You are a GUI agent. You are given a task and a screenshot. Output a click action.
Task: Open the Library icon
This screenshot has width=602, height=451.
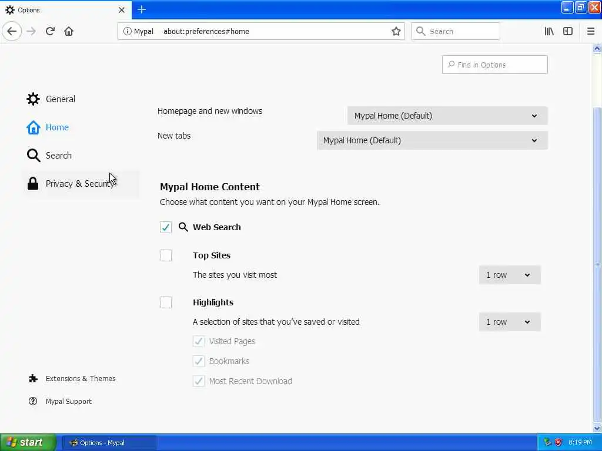pyautogui.click(x=549, y=31)
